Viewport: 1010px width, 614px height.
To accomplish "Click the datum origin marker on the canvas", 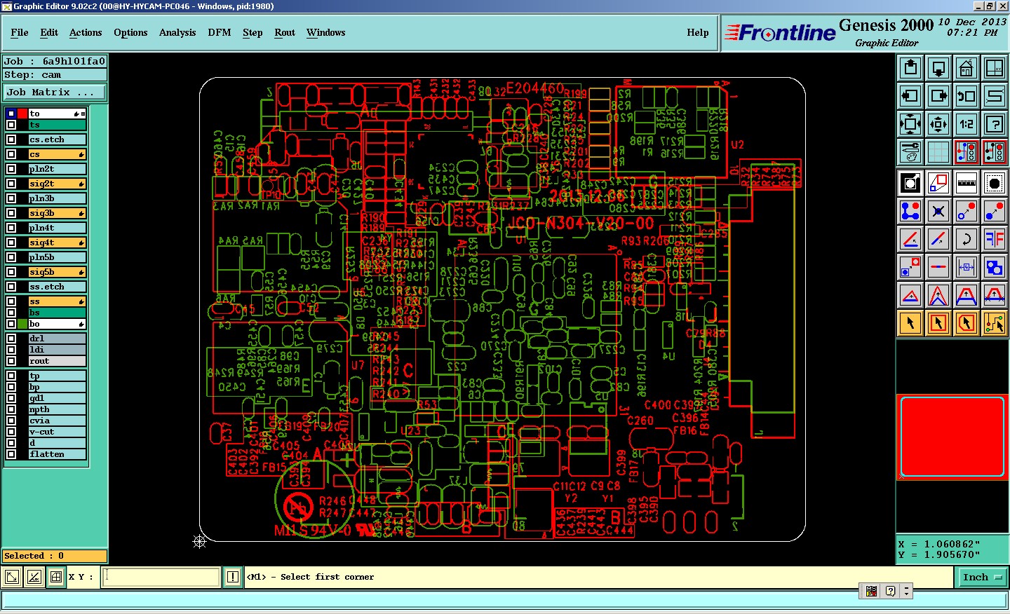I will 200,541.
